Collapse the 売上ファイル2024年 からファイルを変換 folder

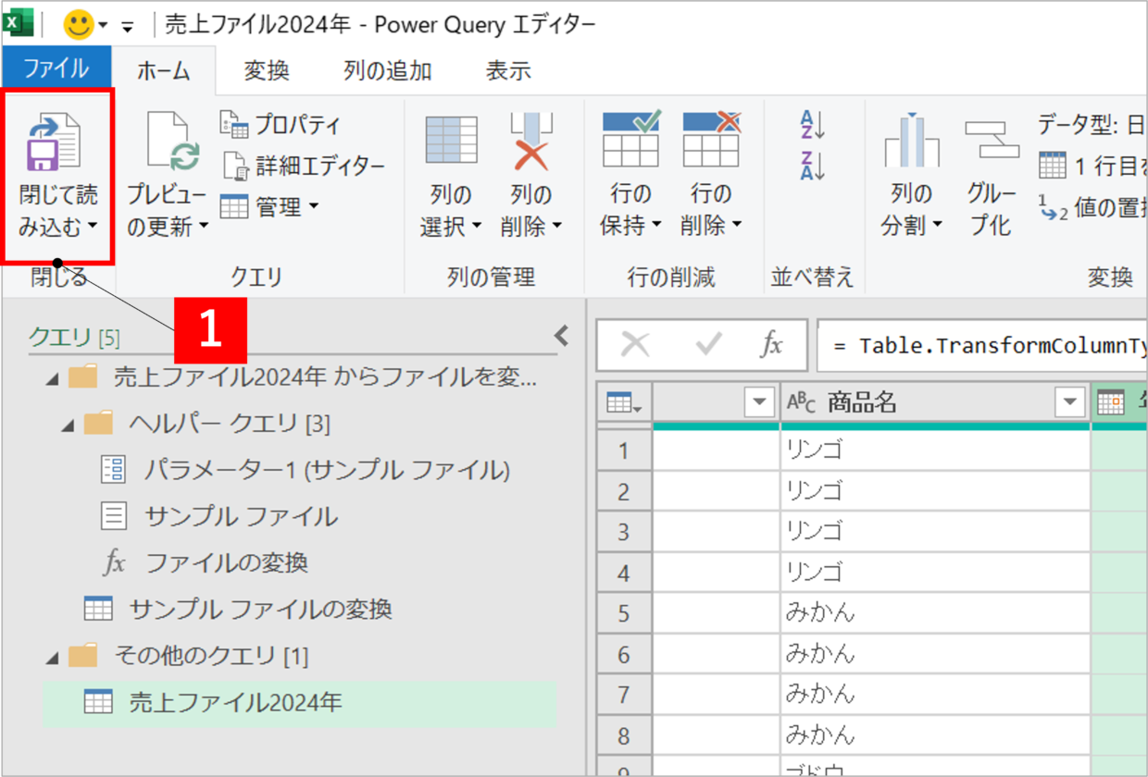(52, 377)
